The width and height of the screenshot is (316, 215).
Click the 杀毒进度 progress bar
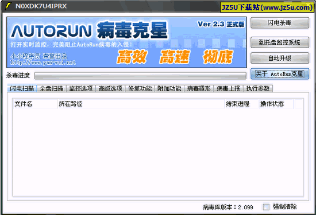click(x=140, y=76)
